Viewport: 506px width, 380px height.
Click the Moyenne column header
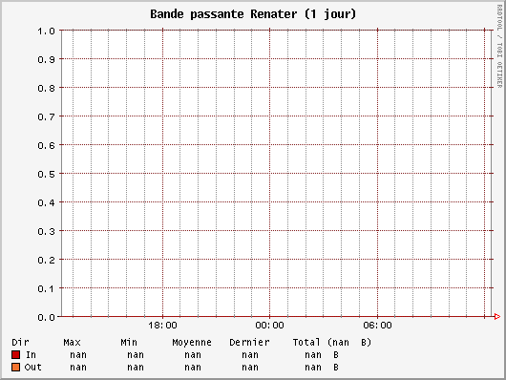click(x=192, y=342)
